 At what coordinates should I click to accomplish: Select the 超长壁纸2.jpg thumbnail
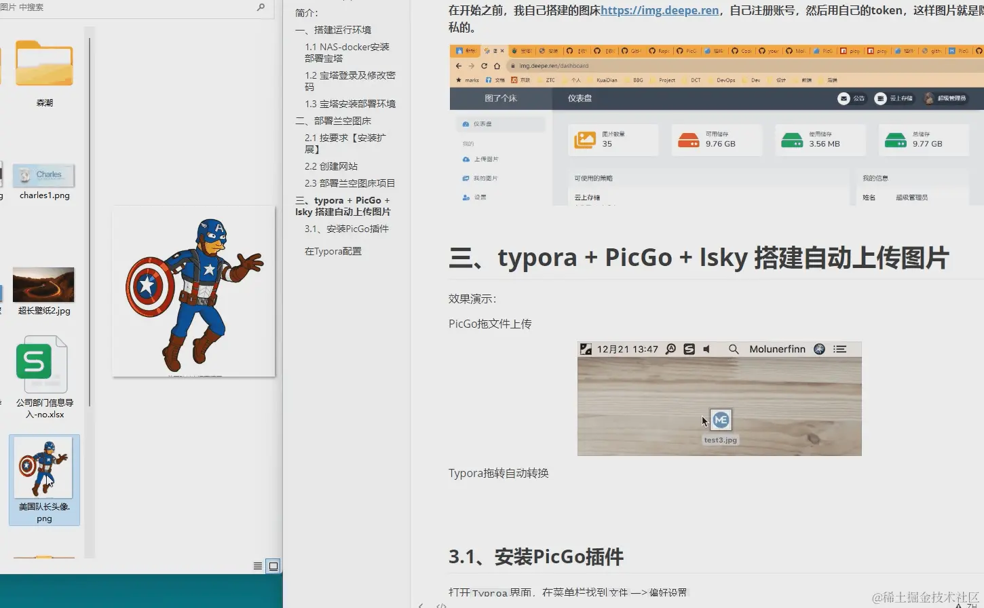43,285
